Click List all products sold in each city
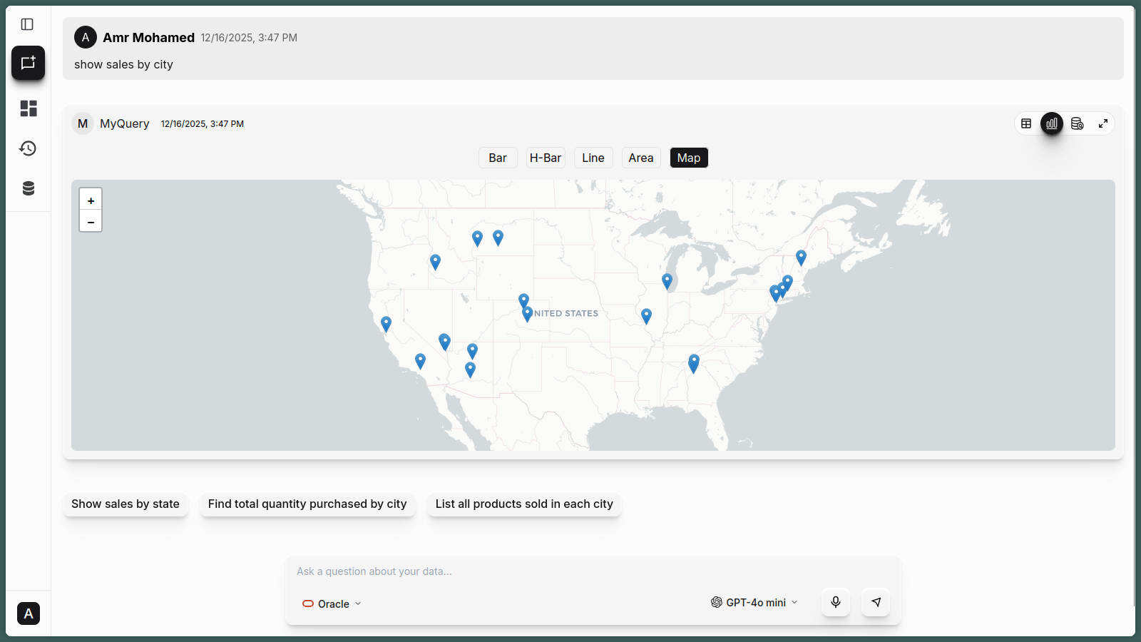The width and height of the screenshot is (1141, 642). tap(524, 504)
